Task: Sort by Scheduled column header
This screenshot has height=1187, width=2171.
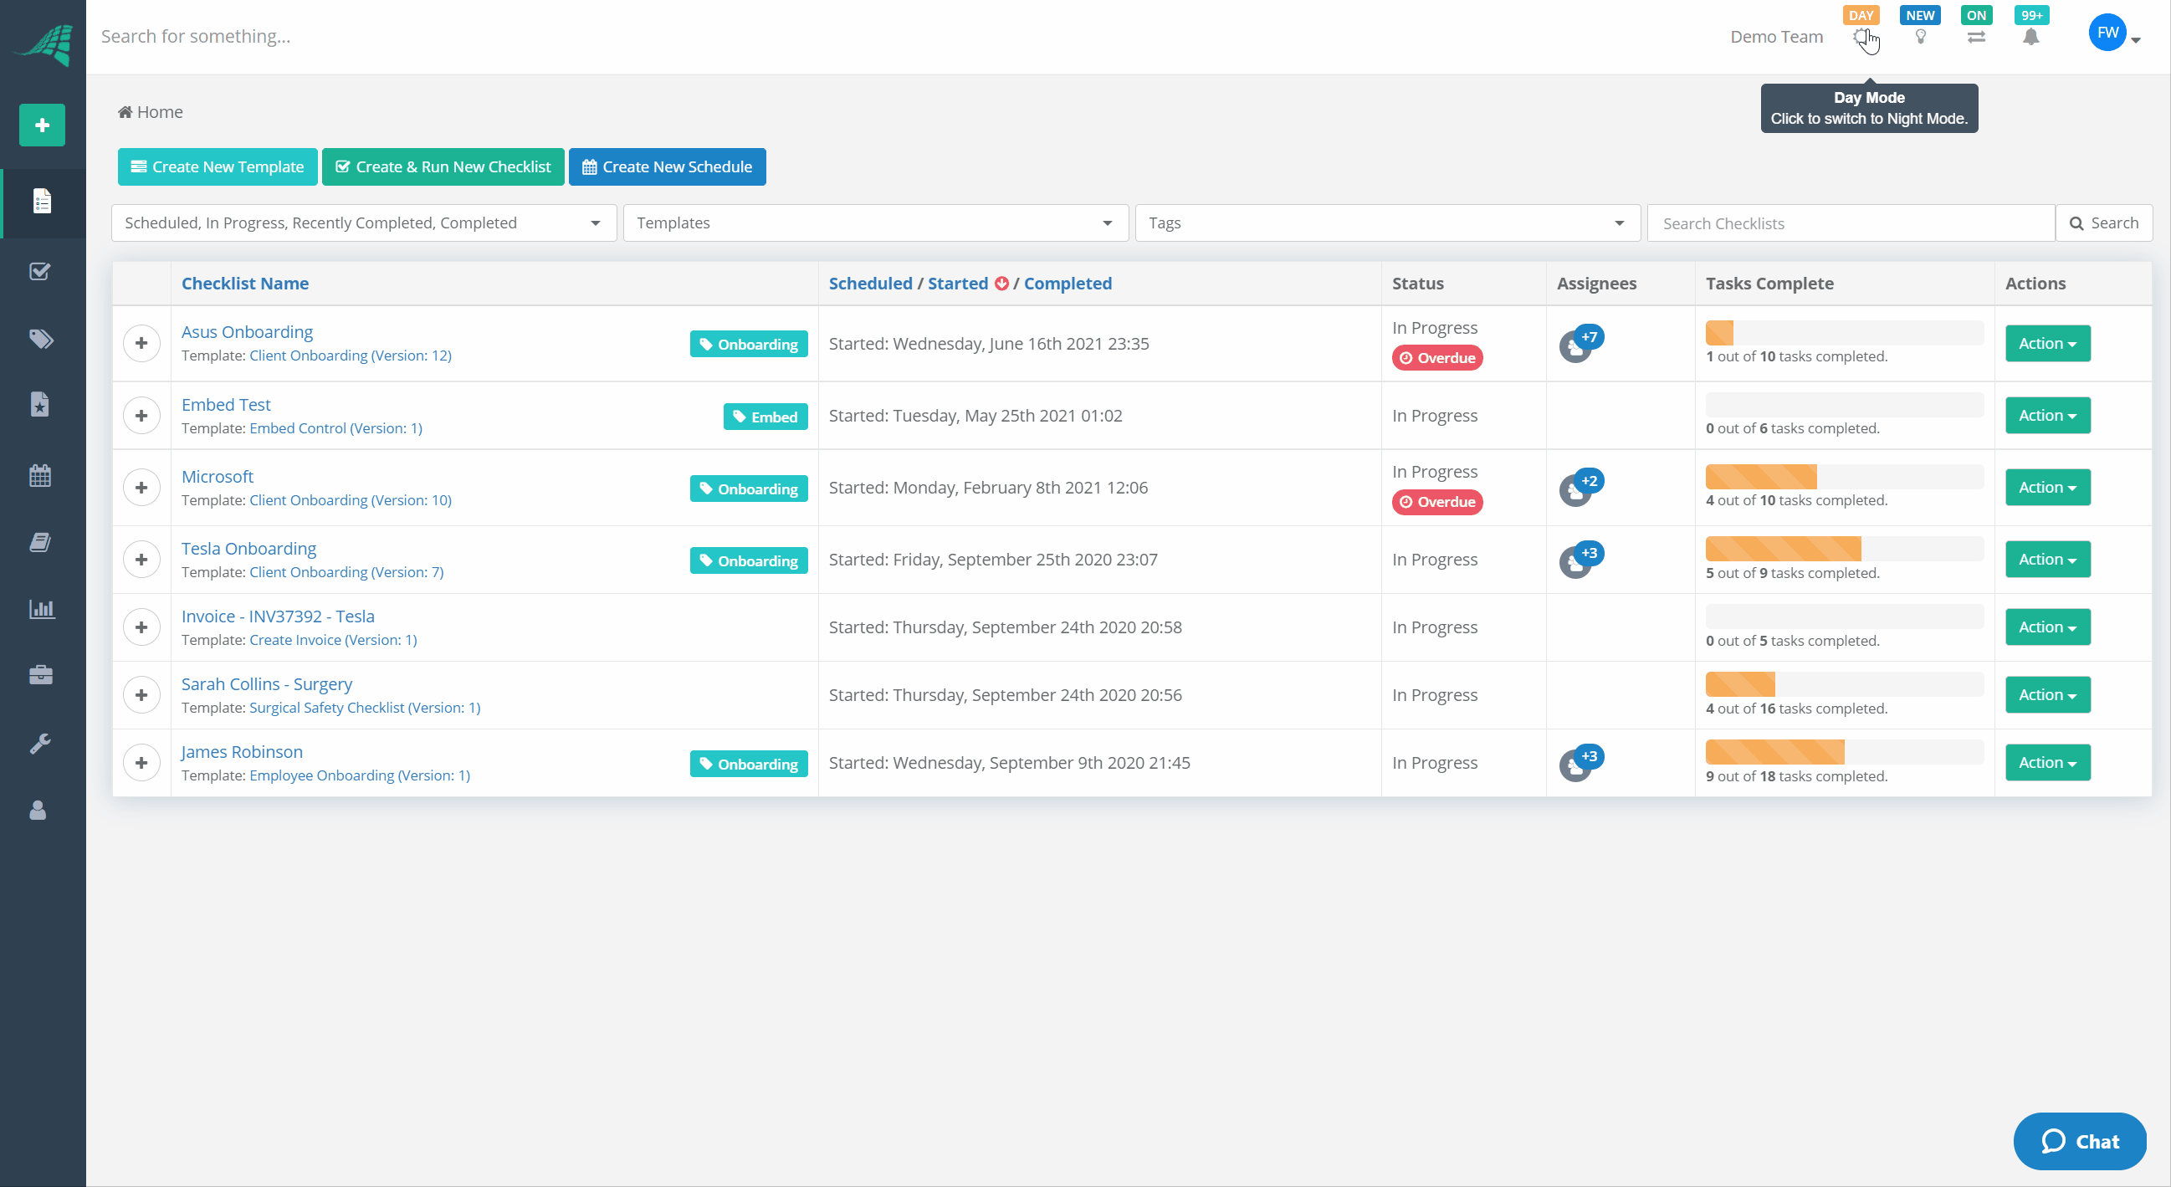Action: pos(870,284)
